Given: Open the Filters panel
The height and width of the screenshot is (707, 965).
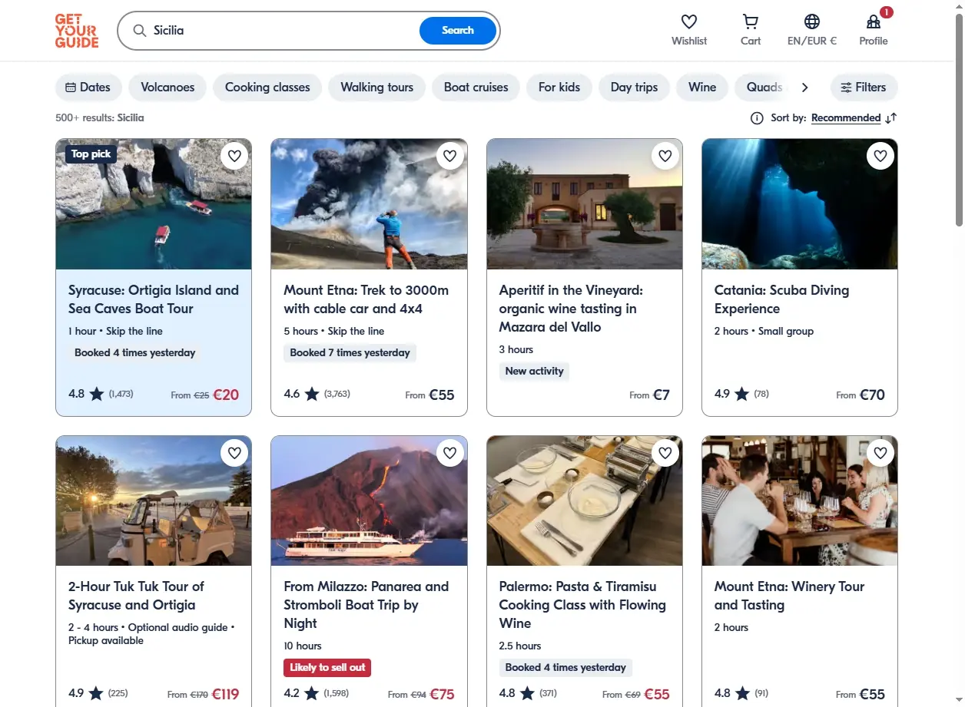Looking at the screenshot, I should pyautogui.click(x=864, y=88).
